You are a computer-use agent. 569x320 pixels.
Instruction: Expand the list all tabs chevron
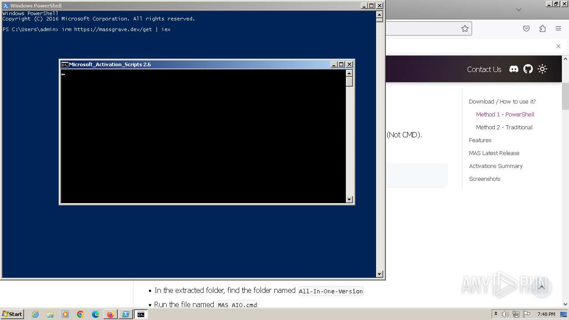click(518, 9)
